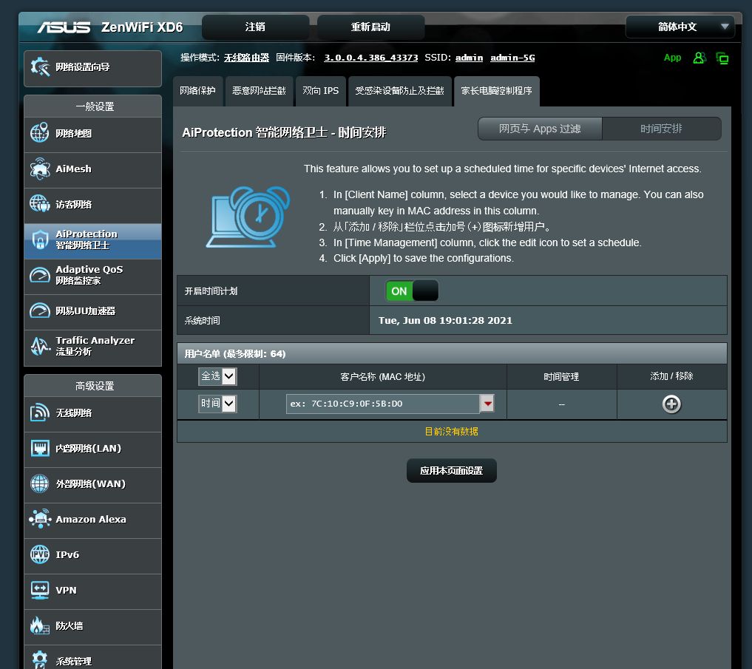
Task: Click the 客户名称 (MAC 地址) column header
Action: point(383,377)
